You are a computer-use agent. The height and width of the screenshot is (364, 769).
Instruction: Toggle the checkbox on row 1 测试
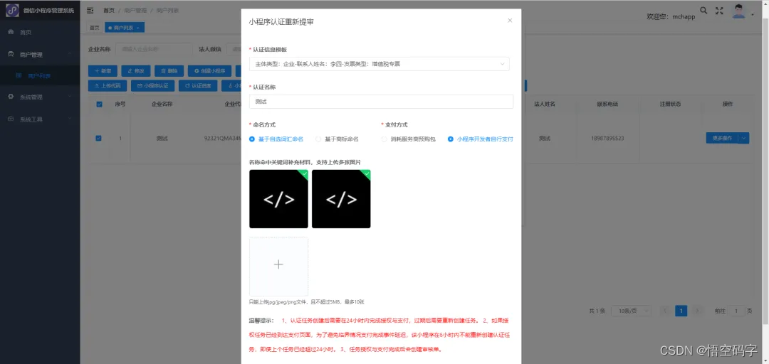98,138
